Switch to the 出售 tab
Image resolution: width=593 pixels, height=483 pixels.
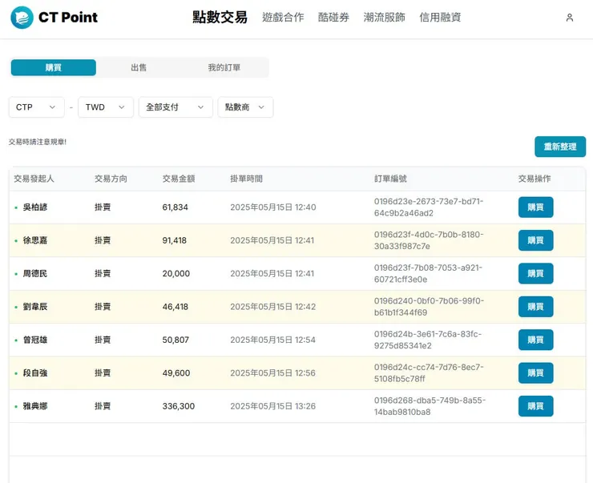click(139, 68)
